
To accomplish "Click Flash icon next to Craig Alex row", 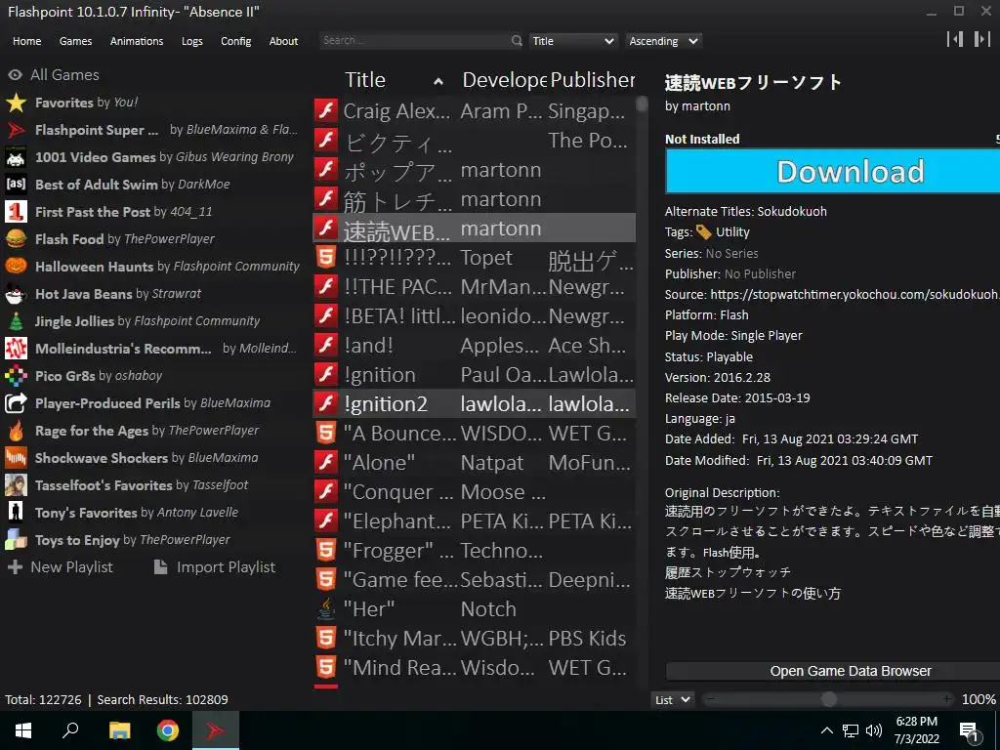I will 326,111.
